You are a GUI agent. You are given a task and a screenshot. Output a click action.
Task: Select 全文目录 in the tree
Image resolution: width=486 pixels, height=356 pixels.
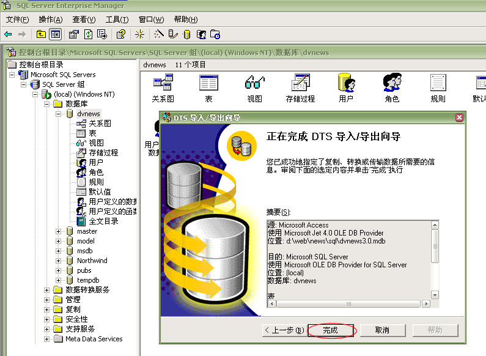103,221
